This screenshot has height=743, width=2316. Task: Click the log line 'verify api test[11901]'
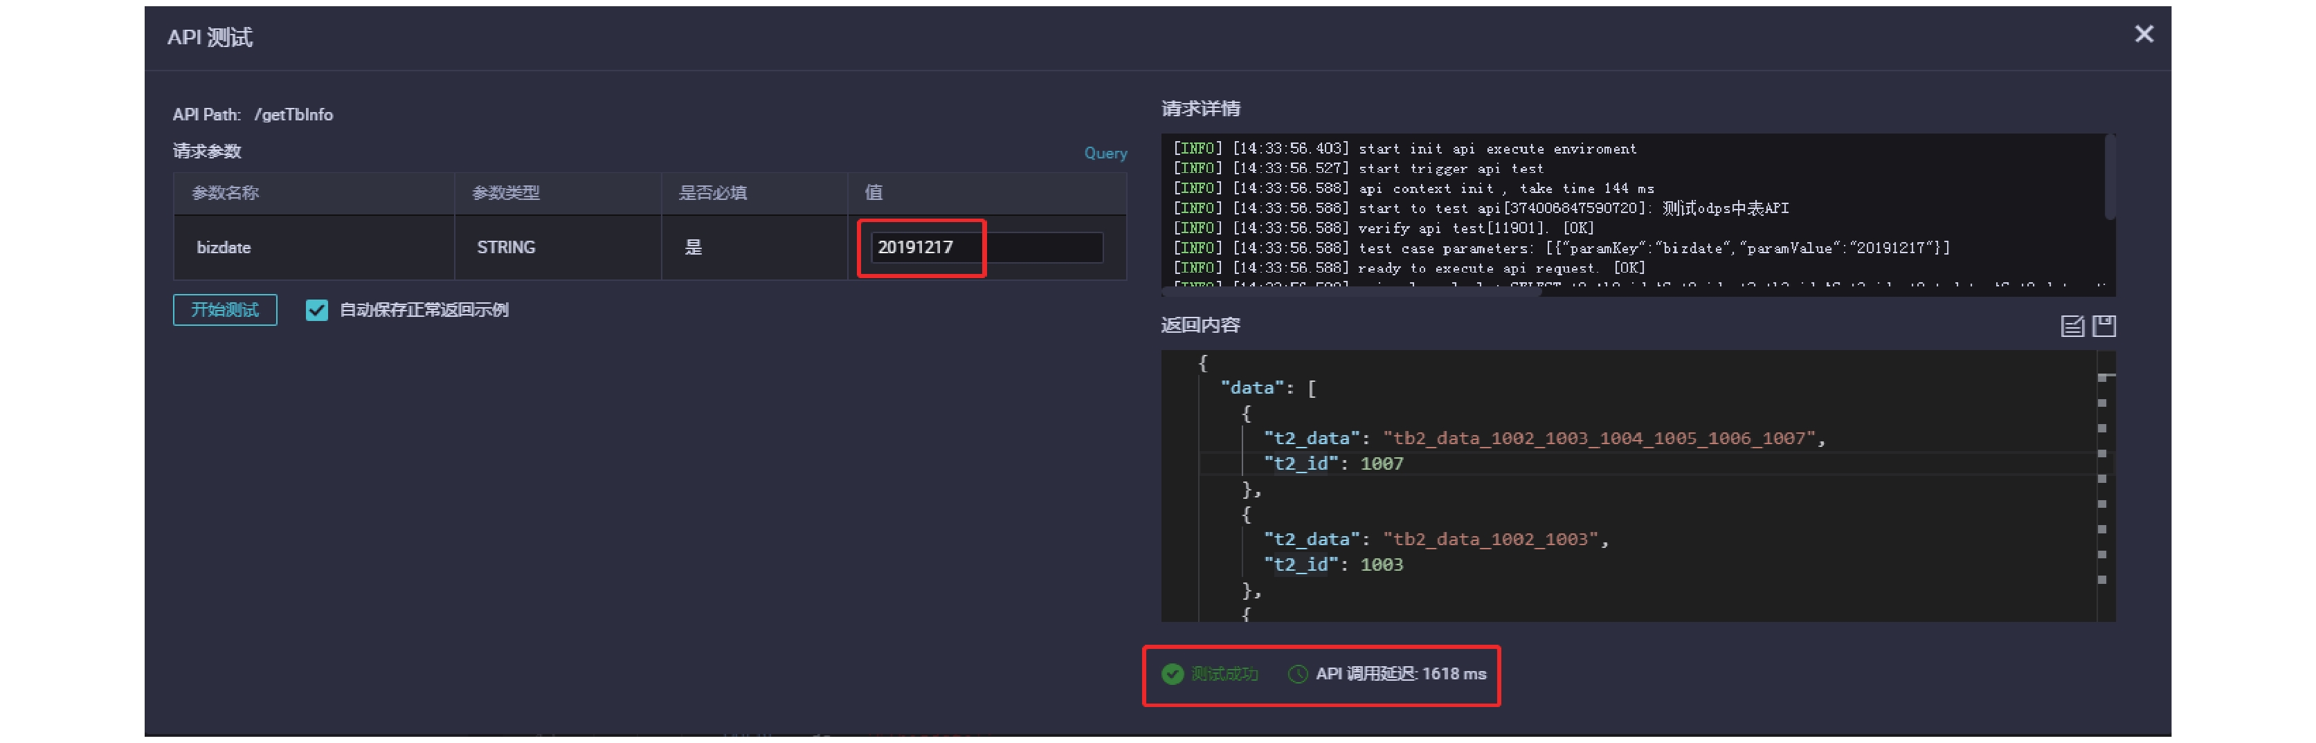pyautogui.click(x=1383, y=228)
